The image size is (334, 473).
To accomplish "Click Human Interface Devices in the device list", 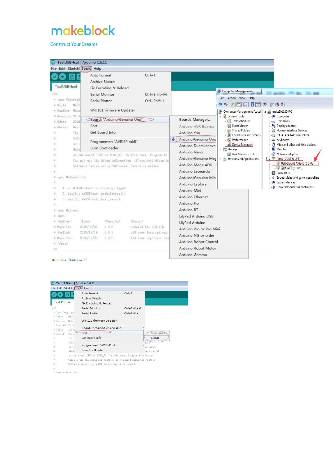I will coord(292,131).
